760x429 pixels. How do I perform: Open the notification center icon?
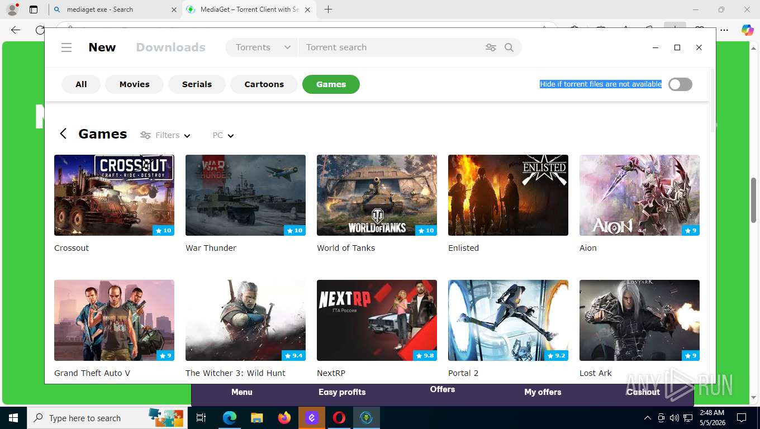[742, 418]
